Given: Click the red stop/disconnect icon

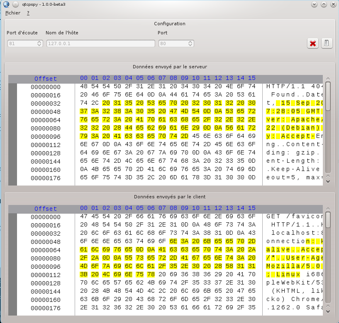Looking at the screenshot, I should point(313,43).
